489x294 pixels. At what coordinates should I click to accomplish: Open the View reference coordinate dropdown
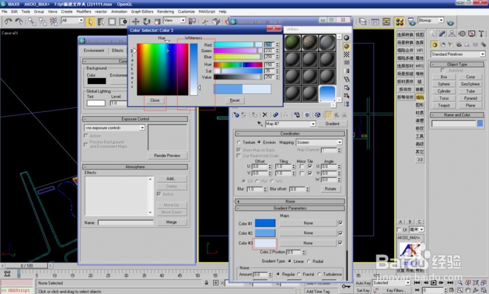183,20
